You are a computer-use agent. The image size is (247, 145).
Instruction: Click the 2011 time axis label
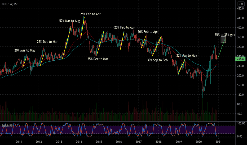tap(19, 142)
